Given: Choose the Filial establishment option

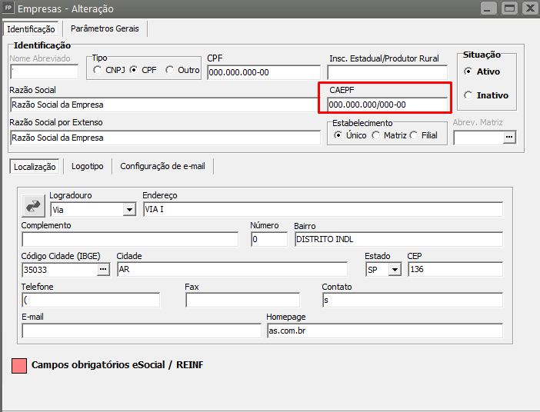Looking at the screenshot, I should point(414,135).
